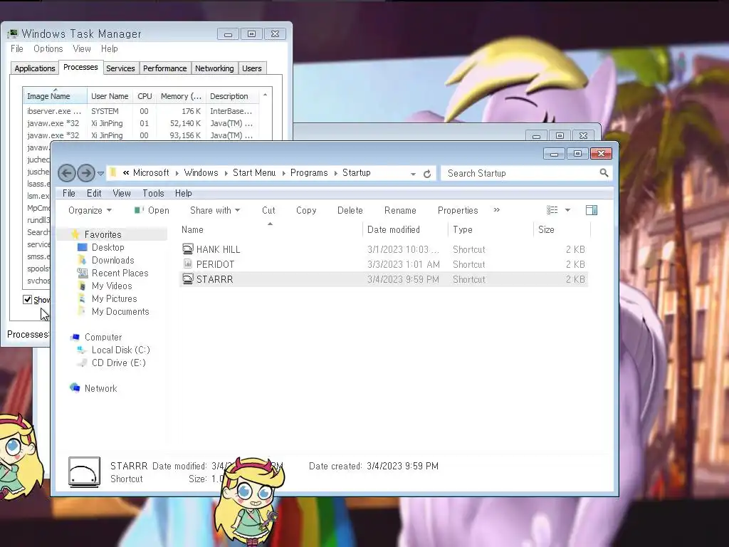Select the PERIDOT shortcut icon

(187, 264)
